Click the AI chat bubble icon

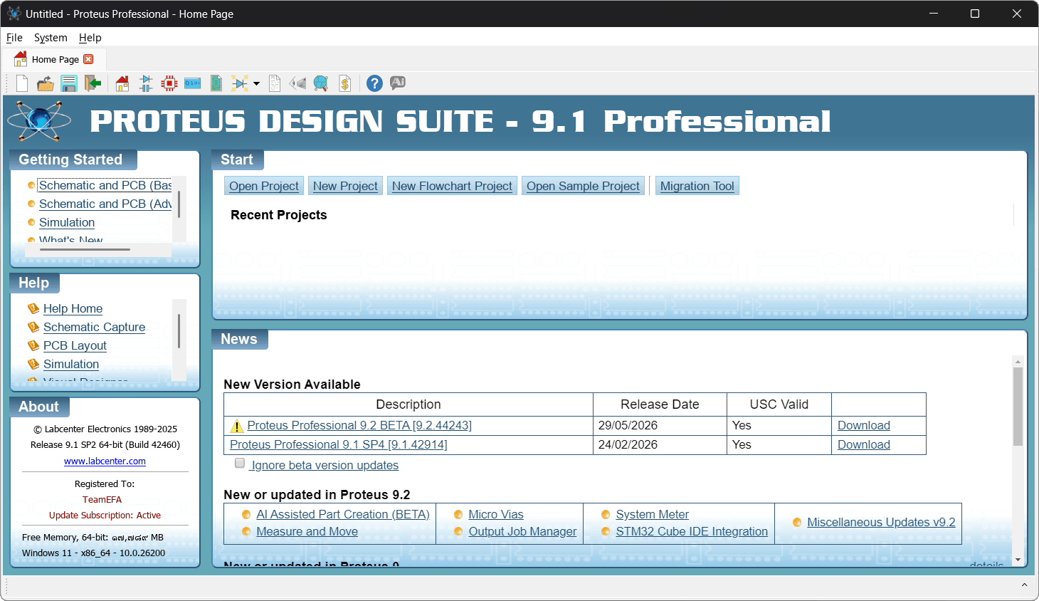(398, 82)
